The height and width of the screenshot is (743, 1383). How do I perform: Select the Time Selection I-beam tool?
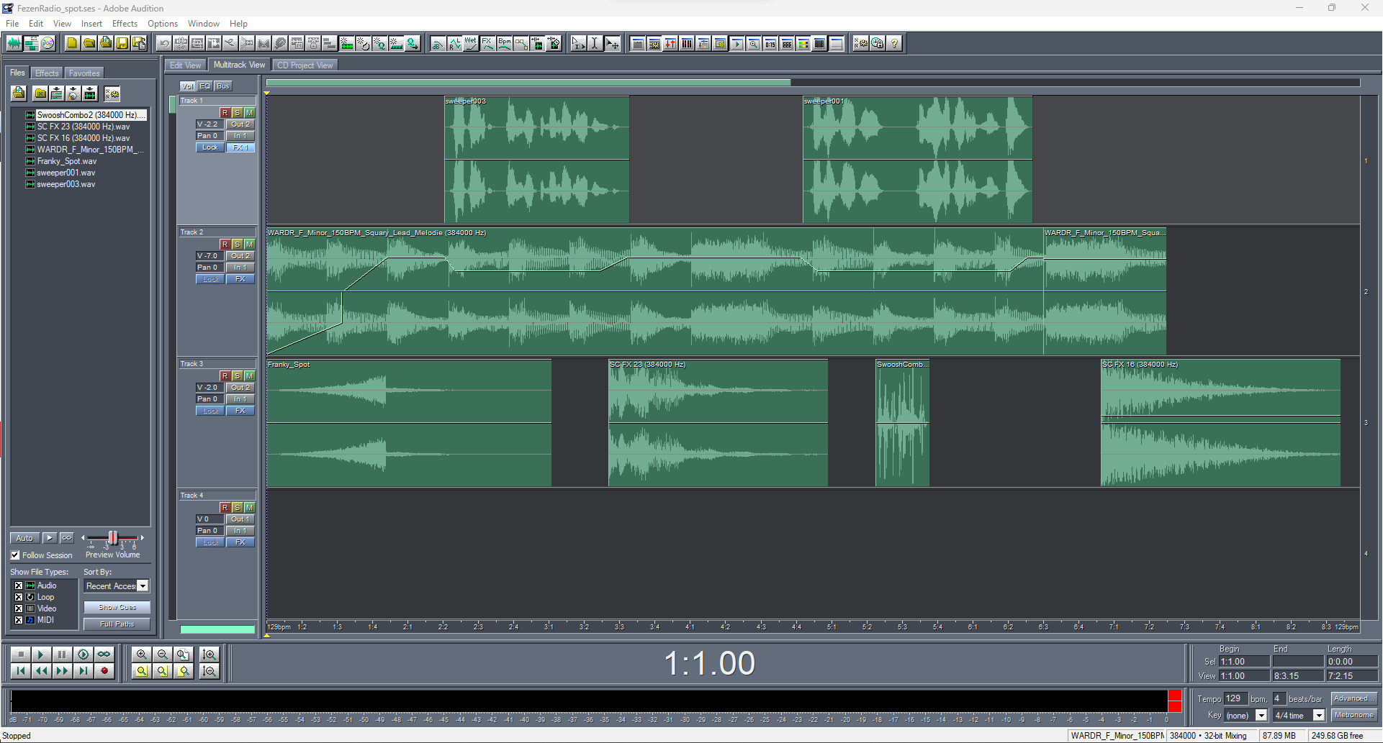[595, 43]
